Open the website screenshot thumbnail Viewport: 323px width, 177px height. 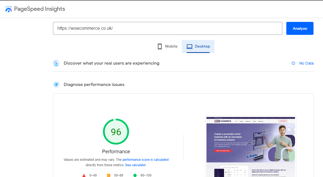(251, 146)
